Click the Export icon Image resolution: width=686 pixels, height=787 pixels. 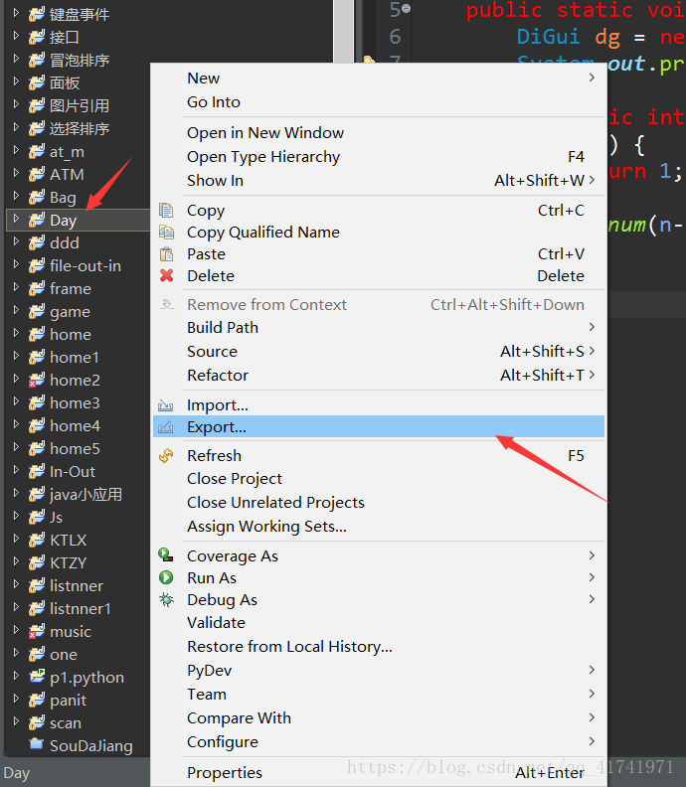166,427
